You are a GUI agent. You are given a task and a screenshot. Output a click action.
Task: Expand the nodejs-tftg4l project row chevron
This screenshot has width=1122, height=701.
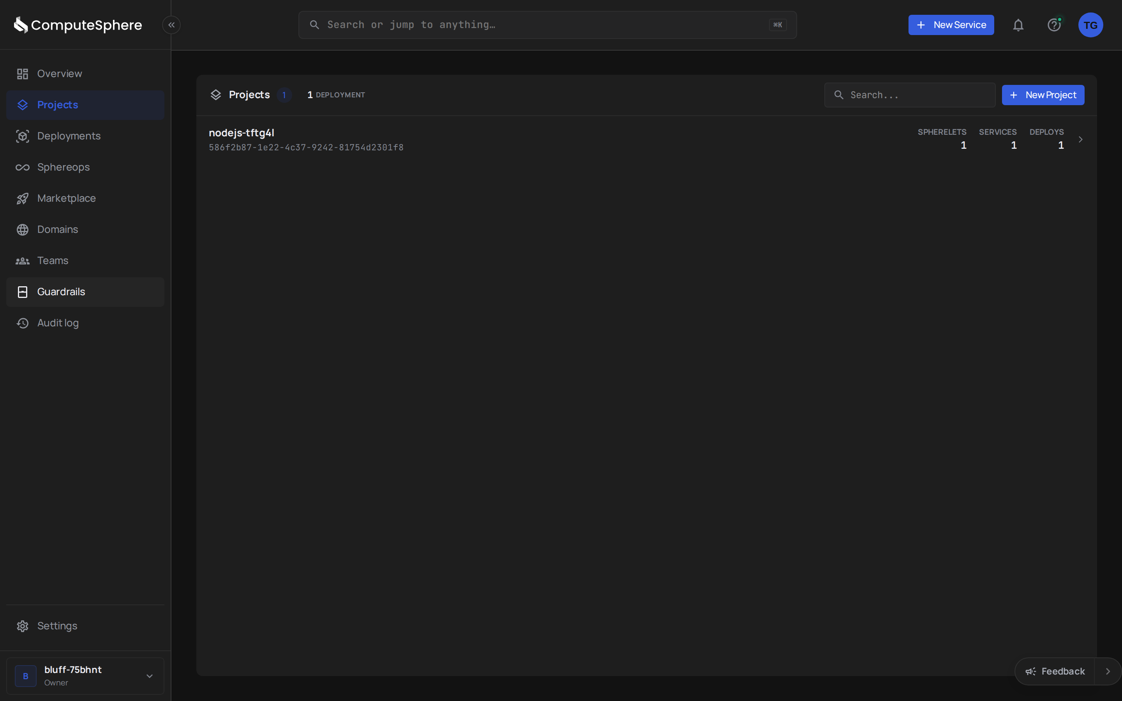pos(1080,139)
